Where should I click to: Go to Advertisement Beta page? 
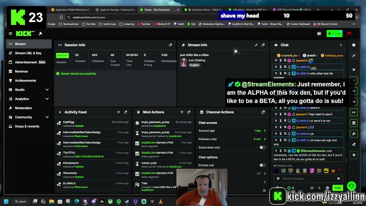click(x=29, y=62)
